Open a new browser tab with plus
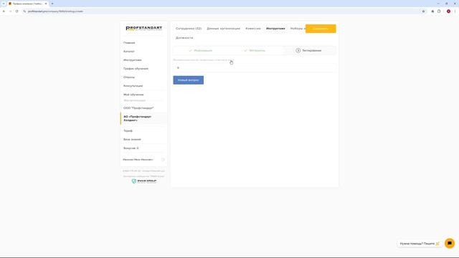459x258 pixels. pyautogui.click(x=52, y=4)
